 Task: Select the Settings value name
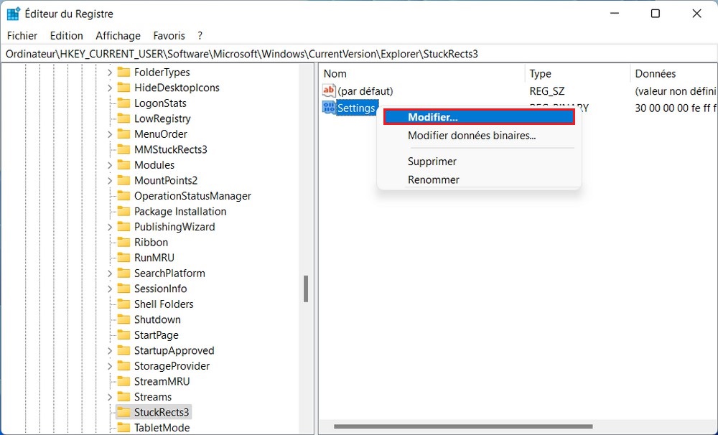point(356,108)
